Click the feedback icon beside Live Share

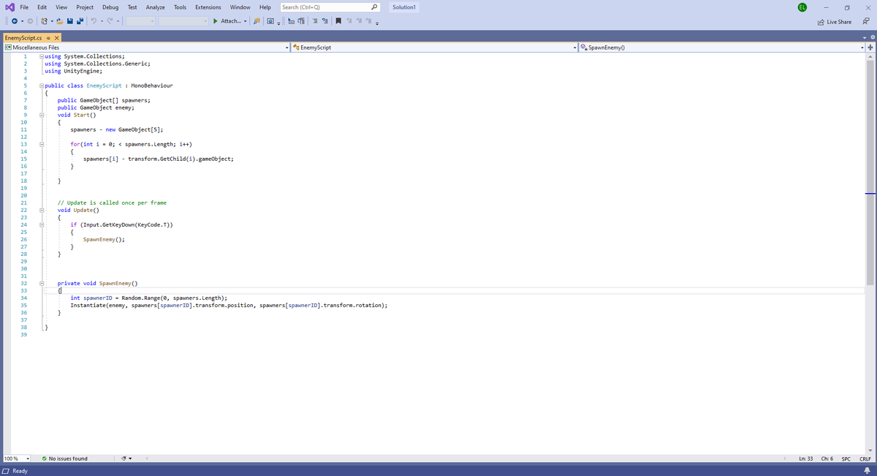point(865,21)
